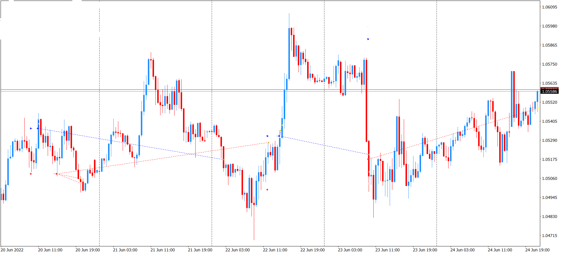Image resolution: width=561 pixels, height=254 pixels.
Task: Click the 1.06095 price scale label
Action: click(550, 7)
